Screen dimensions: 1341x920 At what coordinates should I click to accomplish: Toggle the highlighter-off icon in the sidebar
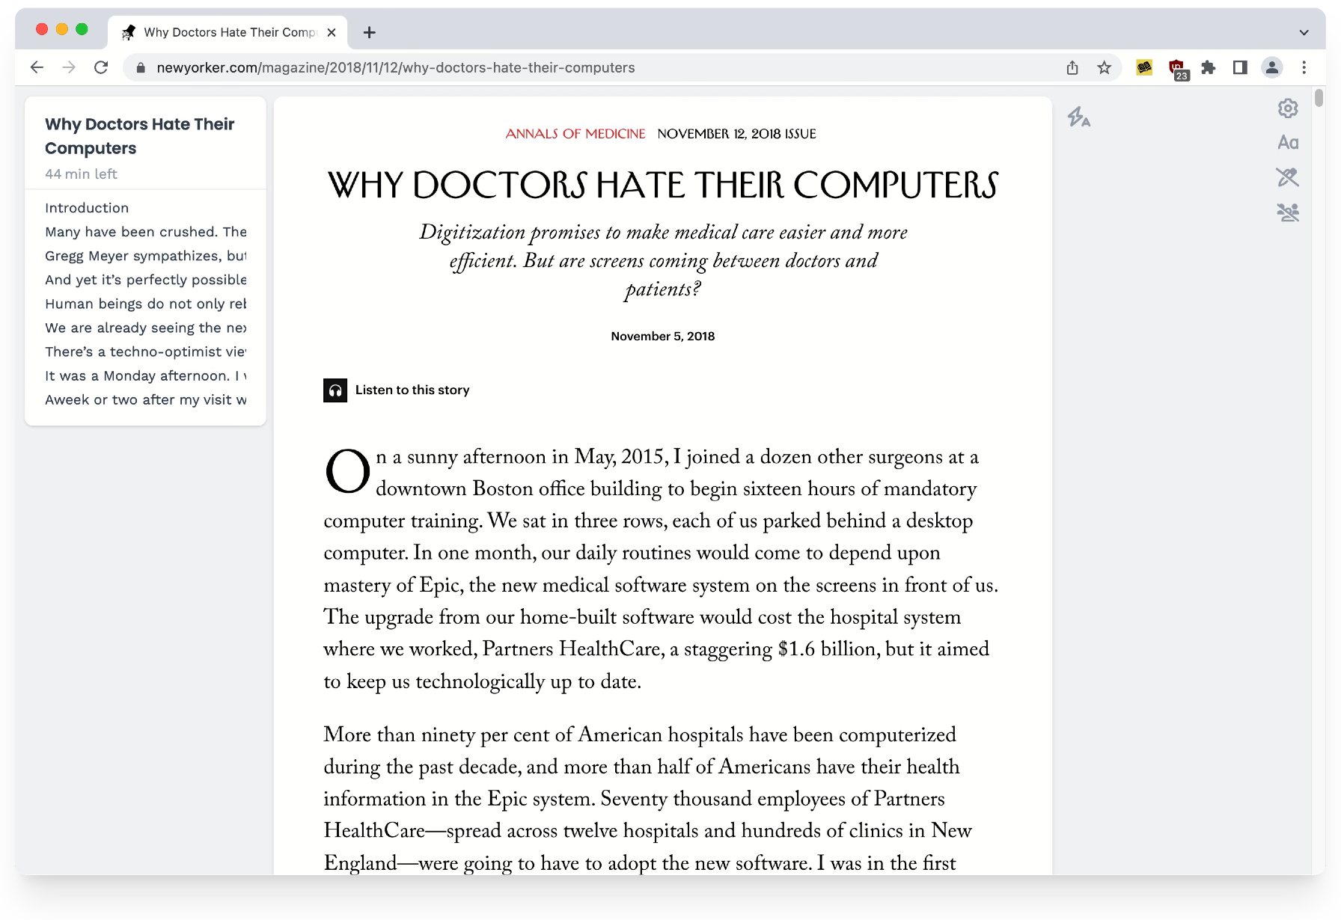pos(1287,177)
